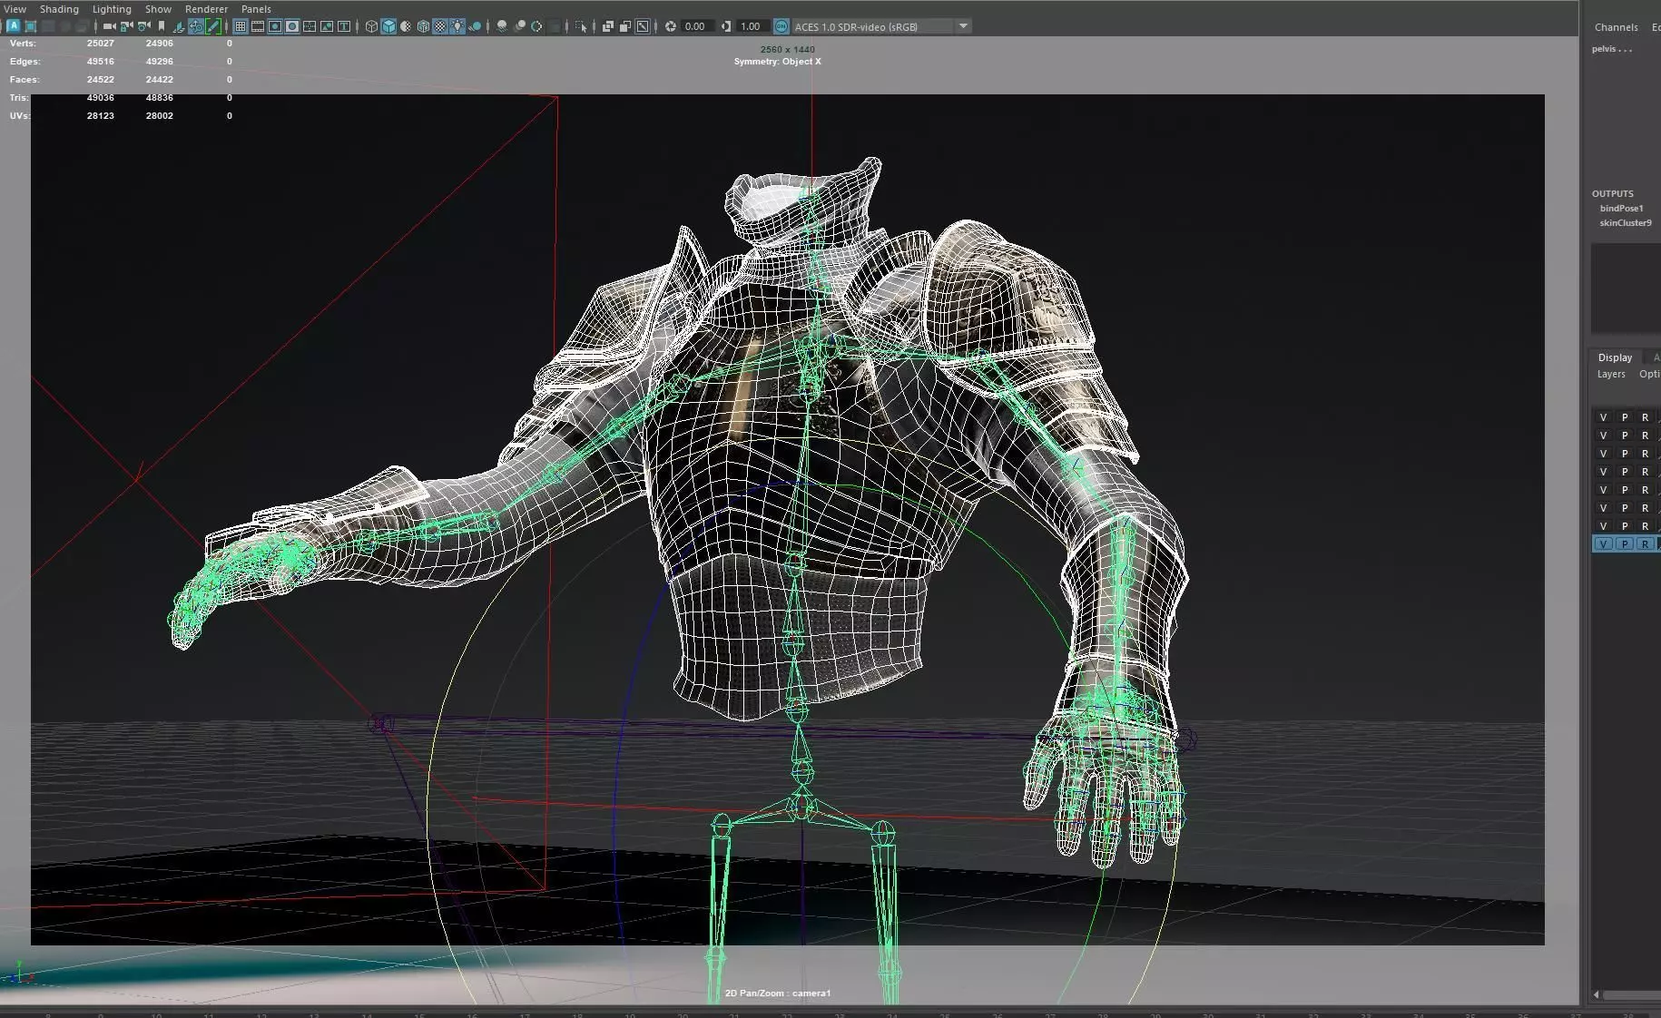Viewport: 1661px width, 1018px height.
Task: Toggle R display type on highlighted layer
Action: 1645,544
